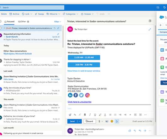Open the LinkedIn icon in the signature
The image size is (167, 139).
[70, 95]
